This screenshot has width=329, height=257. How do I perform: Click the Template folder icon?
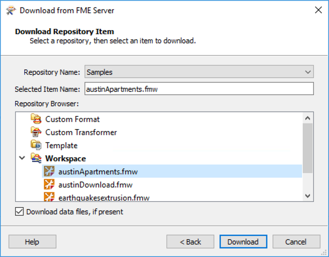click(x=36, y=145)
